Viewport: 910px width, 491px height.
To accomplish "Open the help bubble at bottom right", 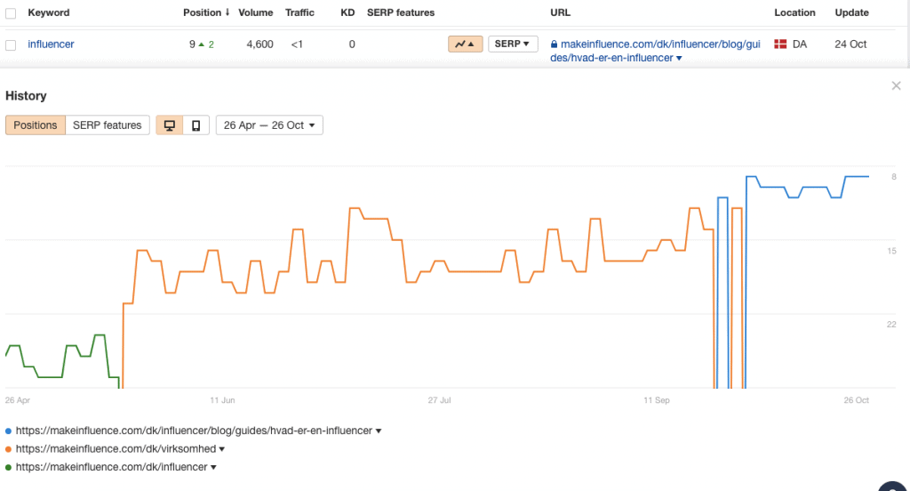I will click(x=894, y=487).
